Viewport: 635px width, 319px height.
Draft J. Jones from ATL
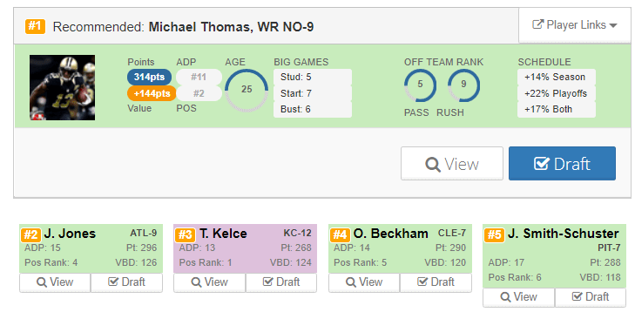[127, 282]
